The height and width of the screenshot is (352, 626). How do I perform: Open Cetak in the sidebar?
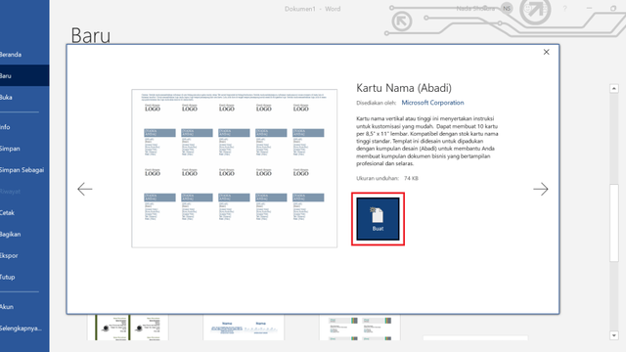coord(24,213)
